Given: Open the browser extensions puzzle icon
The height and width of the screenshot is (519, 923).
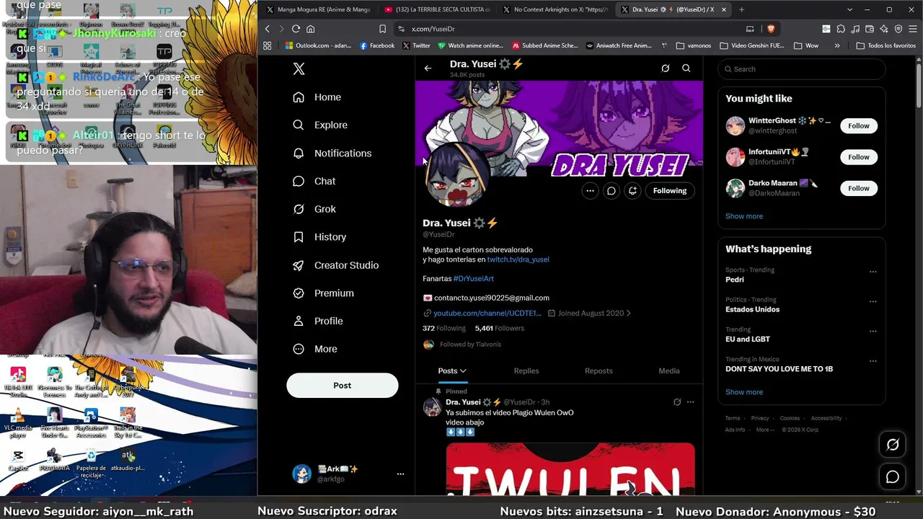Looking at the screenshot, I should point(841,29).
